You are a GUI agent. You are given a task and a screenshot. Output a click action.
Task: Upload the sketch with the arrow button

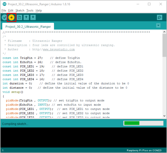11,17
